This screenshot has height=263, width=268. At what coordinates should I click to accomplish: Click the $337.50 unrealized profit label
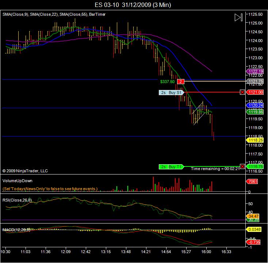pyautogui.click(x=167, y=82)
